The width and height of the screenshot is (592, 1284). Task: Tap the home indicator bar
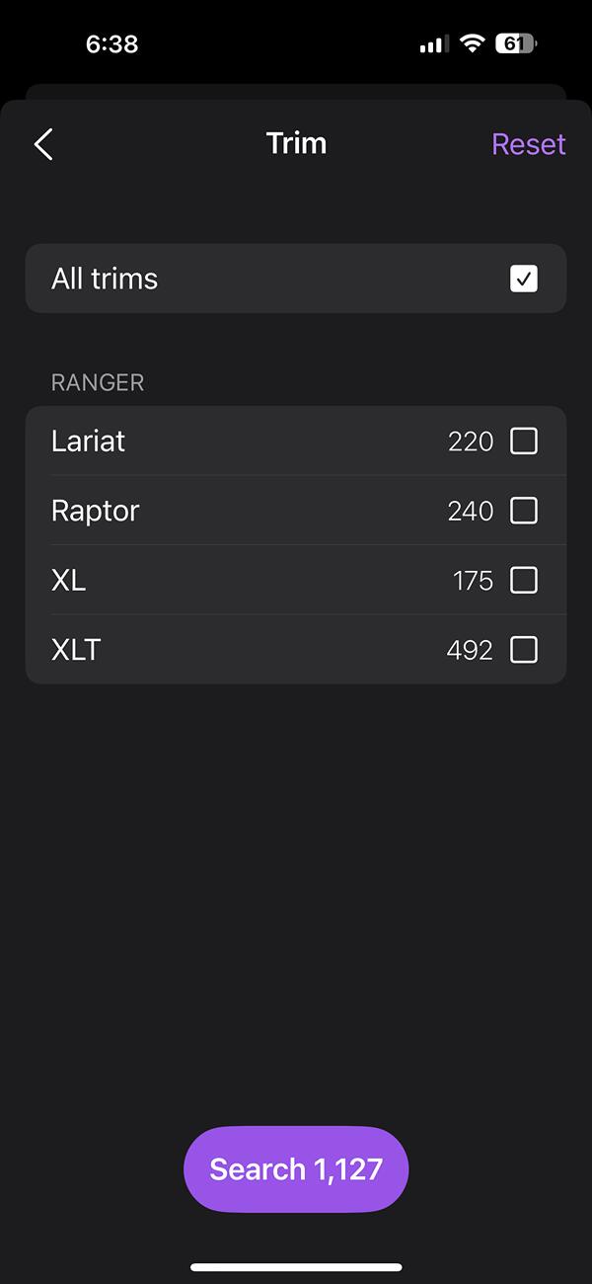(x=296, y=1267)
